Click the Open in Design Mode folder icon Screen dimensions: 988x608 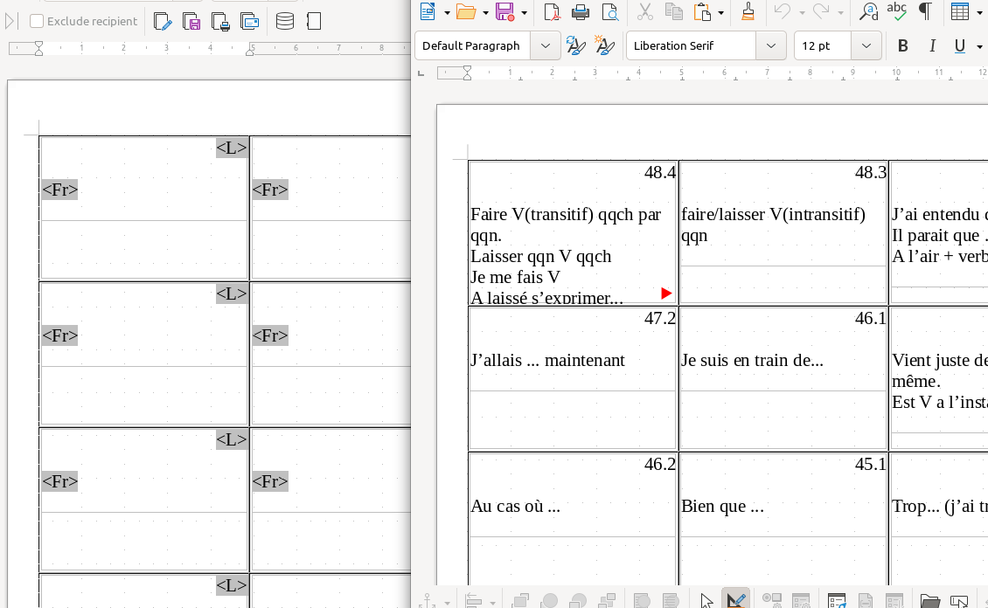(930, 600)
